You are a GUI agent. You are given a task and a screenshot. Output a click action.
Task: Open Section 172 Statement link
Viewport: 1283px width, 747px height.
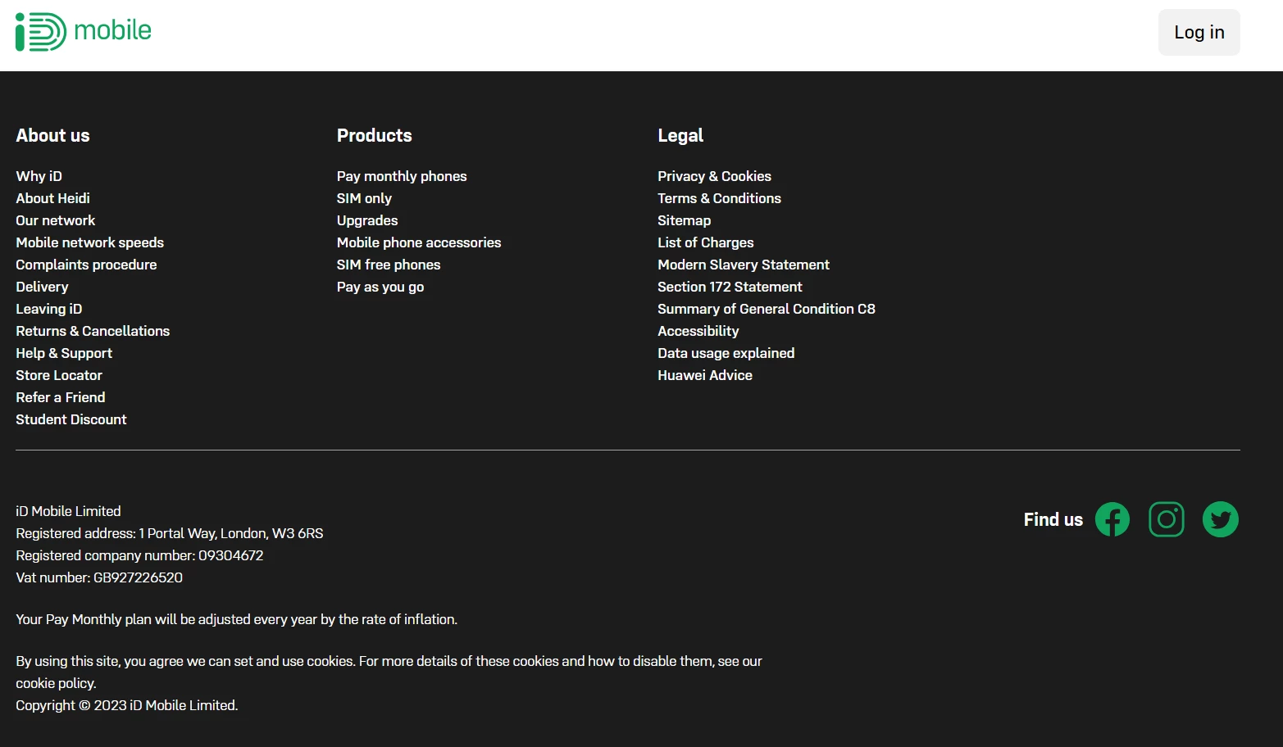tap(730, 287)
